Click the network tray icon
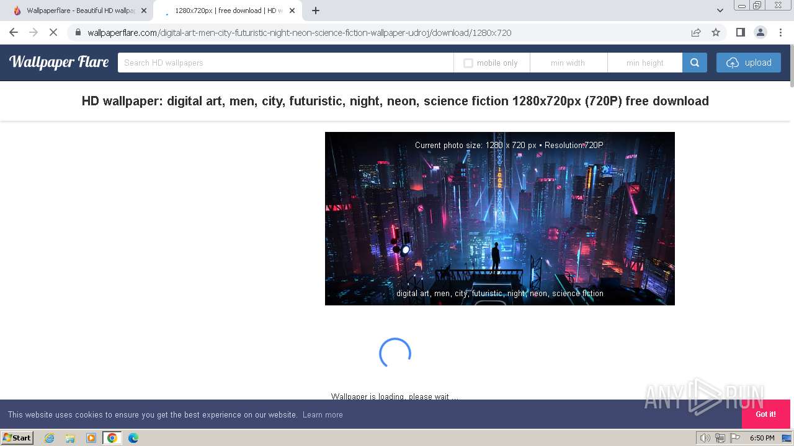The height and width of the screenshot is (446, 794). 720,438
